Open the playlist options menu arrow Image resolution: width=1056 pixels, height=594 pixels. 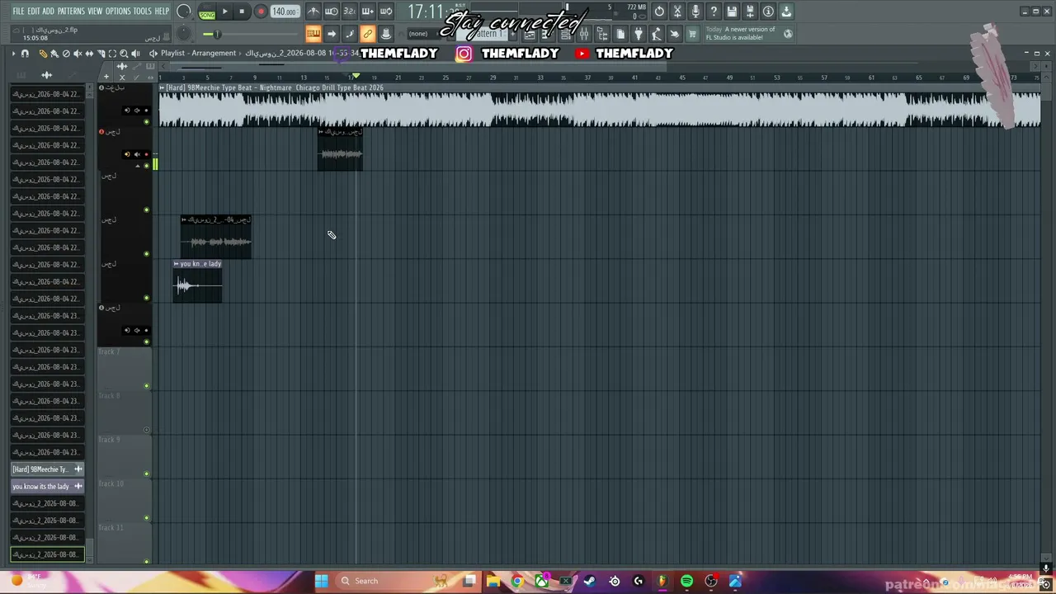click(x=13, y=54)
